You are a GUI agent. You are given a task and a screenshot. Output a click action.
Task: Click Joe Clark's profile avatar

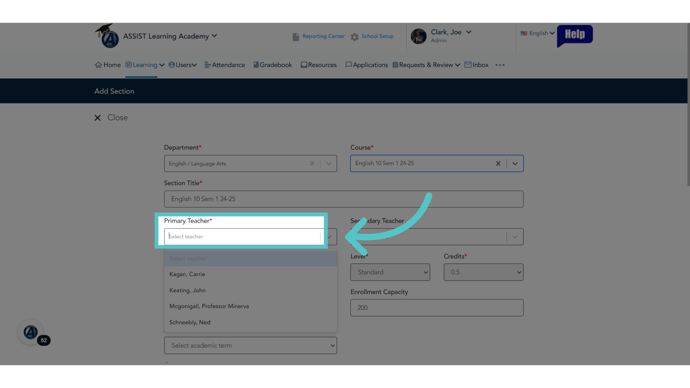point(419,36)
